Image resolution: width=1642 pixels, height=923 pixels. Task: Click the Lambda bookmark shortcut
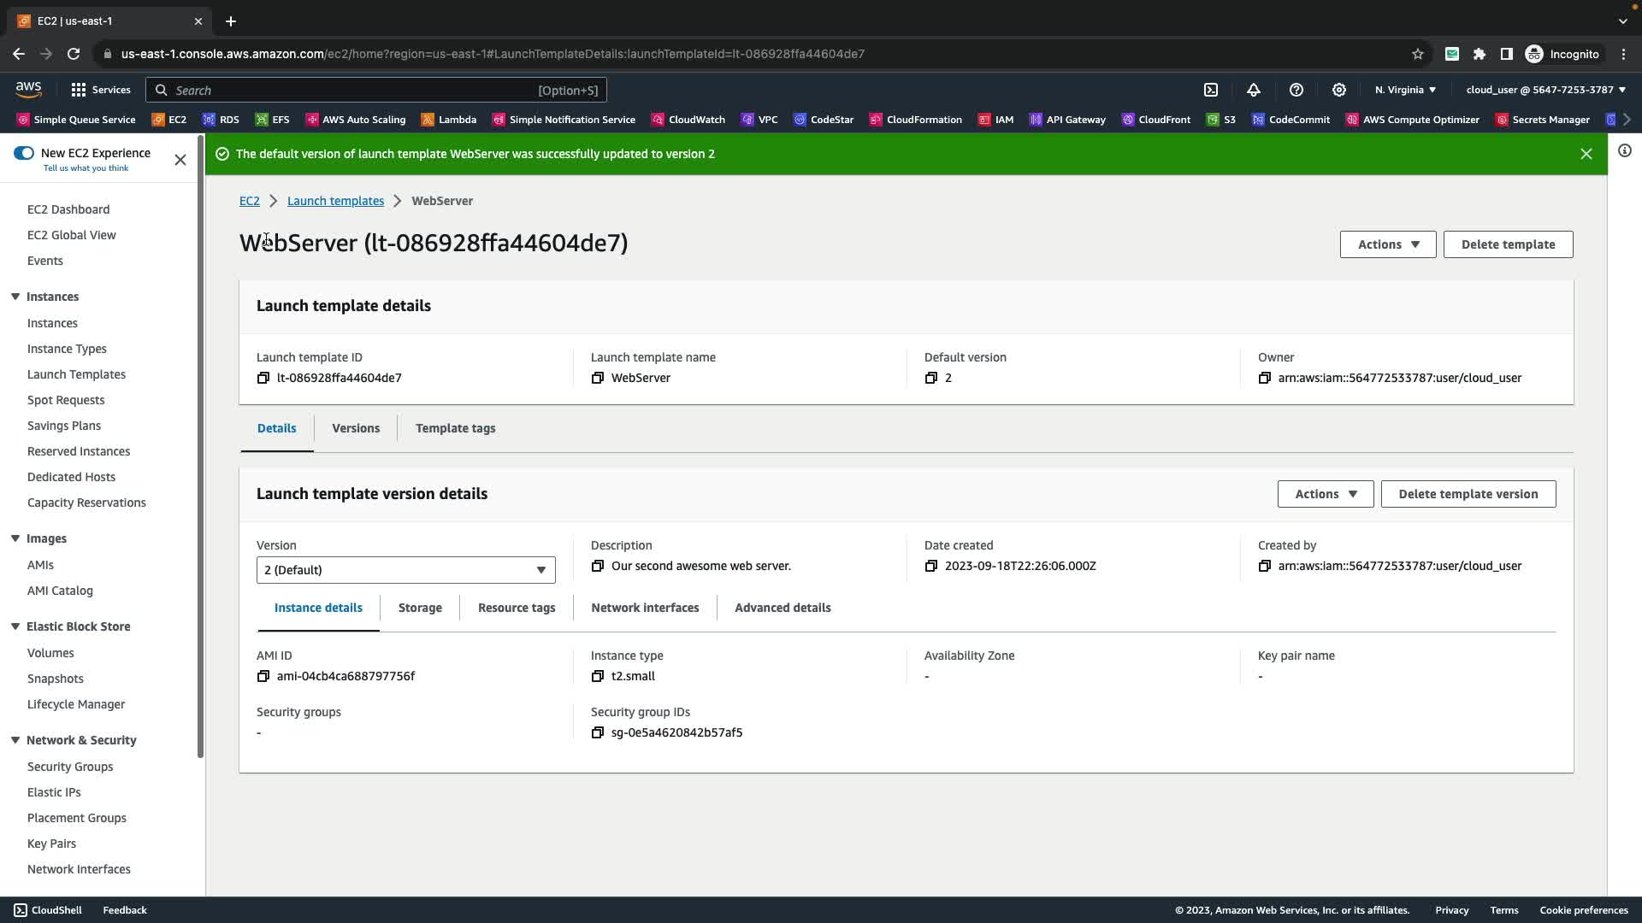pyautogui.click(x=448, y=120)
